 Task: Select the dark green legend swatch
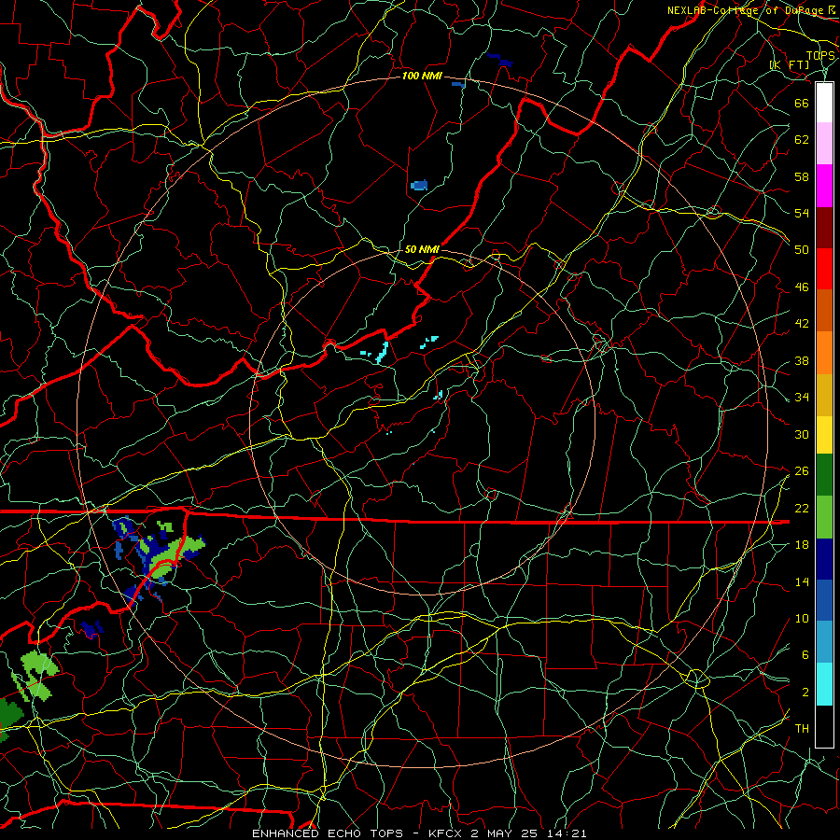(824, 475)
